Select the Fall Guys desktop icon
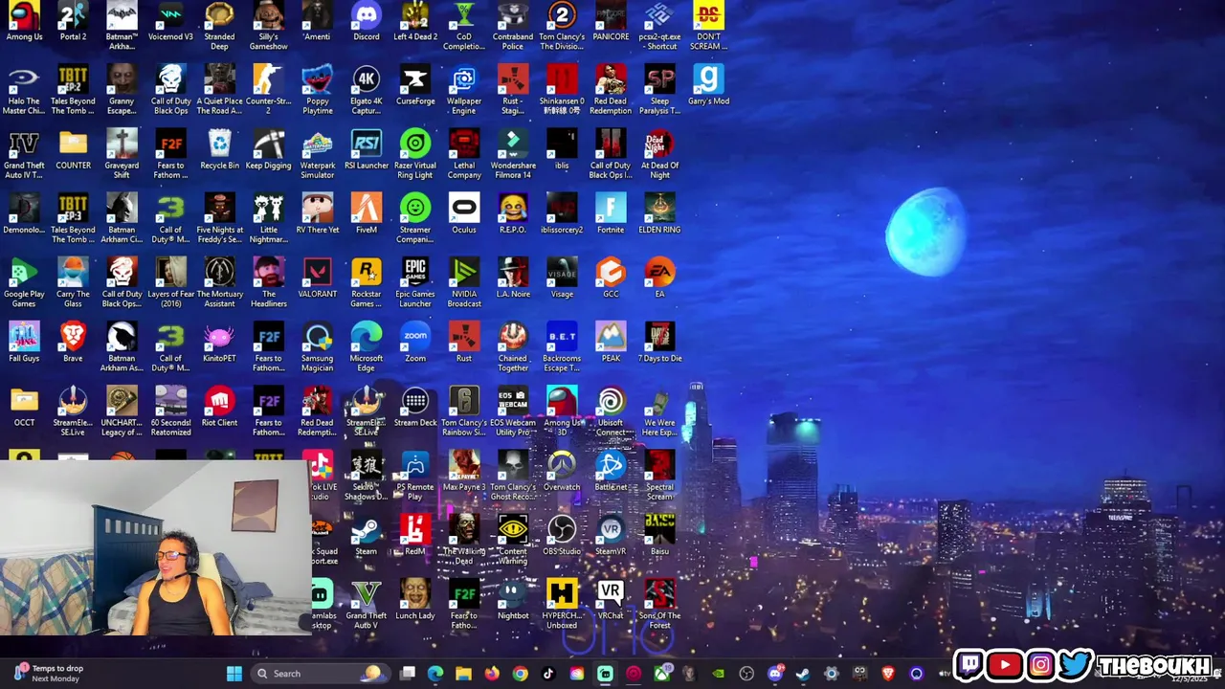This screenshot has width=1225, height=689. coord(24,342)
